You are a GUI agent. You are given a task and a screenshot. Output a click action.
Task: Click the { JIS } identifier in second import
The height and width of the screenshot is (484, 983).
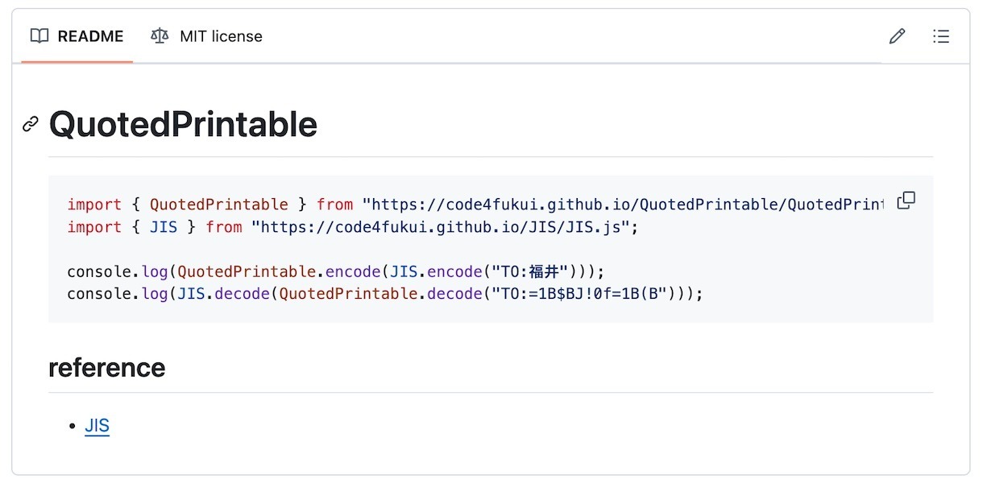[x=164, y=227]
